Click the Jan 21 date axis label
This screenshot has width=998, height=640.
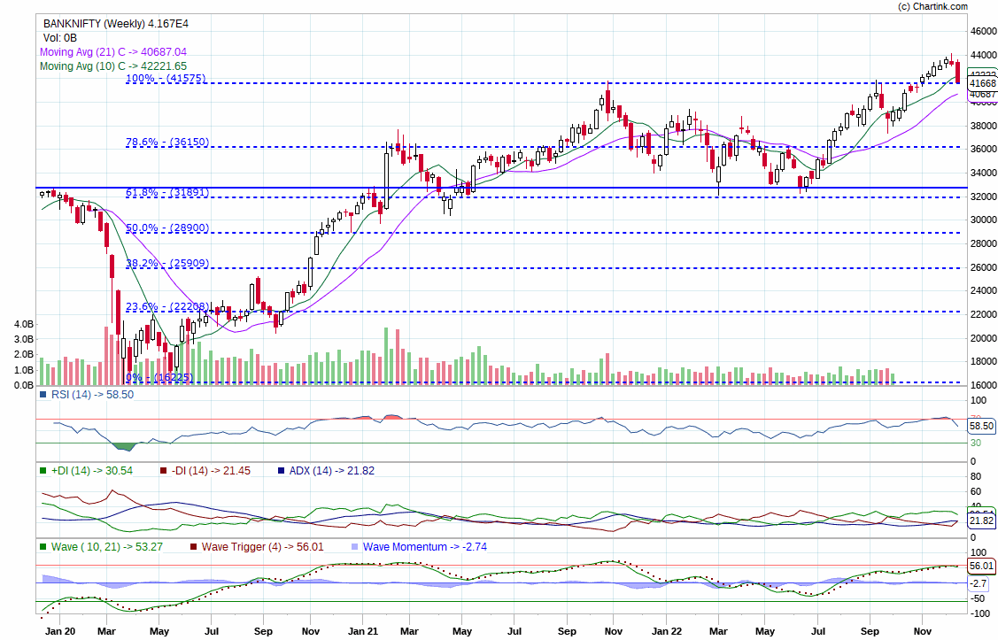363,631
